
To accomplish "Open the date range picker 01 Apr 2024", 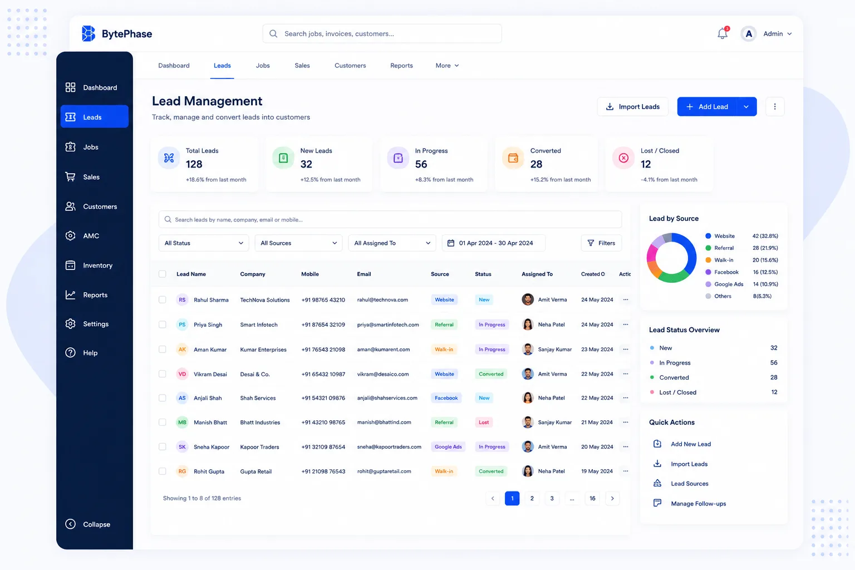I will pyautogui.click(x=494, y=243).
